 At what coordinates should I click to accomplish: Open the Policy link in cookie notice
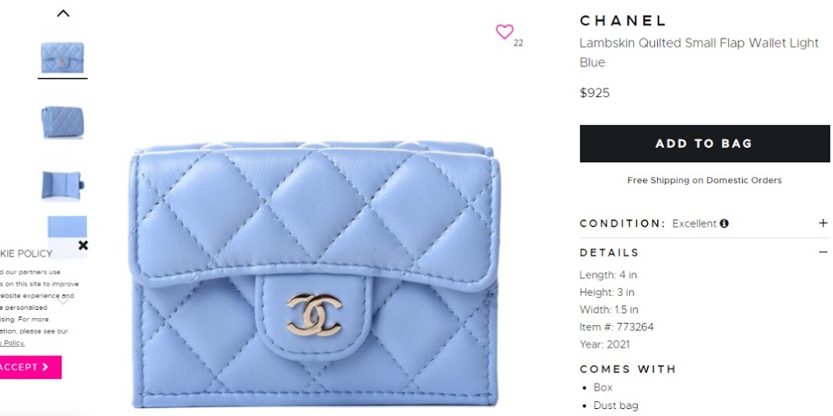pos(12,343)
